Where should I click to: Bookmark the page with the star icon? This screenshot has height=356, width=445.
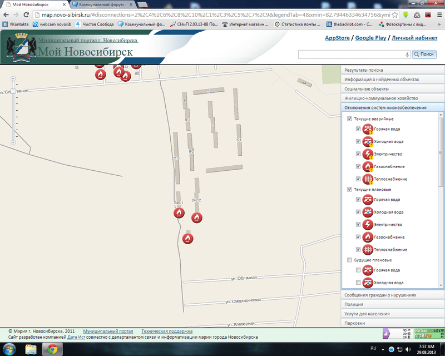[x=394, y=15]
